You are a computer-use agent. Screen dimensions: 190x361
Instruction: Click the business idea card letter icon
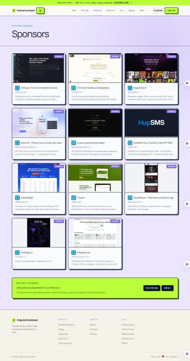pyautogui.click(x=74, y=143)
